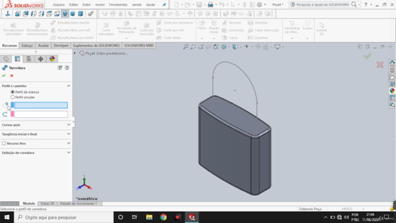Cancel the Varredura feature with red X

click(12, 76)
